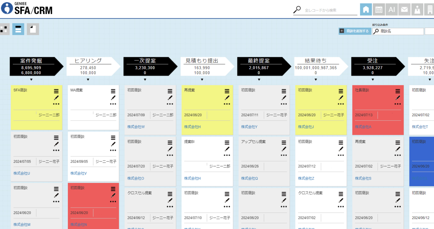This screenshot has width=434, height=229.
Task: Open hamburger menu on 株式会社W card
Action: tap(170, 91)
